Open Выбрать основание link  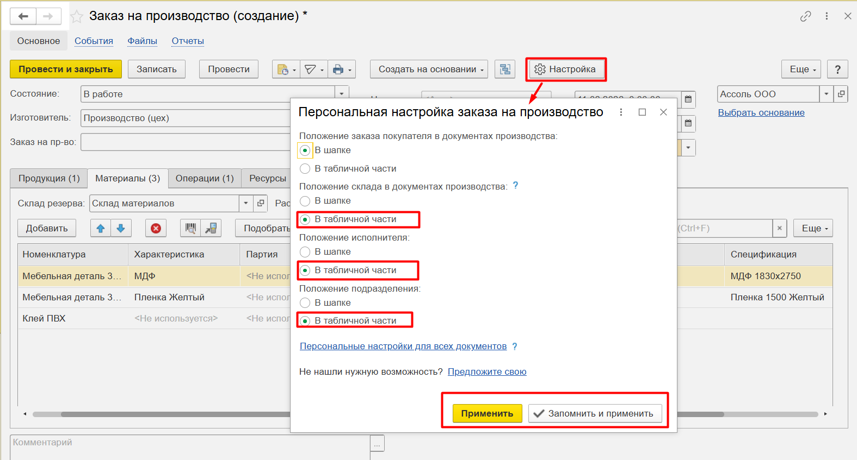pyautogui.click(x=761, y=112)
